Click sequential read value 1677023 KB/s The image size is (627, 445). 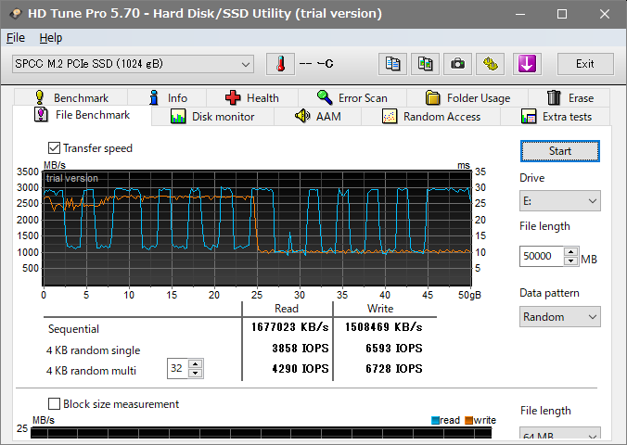click(290, 327)
